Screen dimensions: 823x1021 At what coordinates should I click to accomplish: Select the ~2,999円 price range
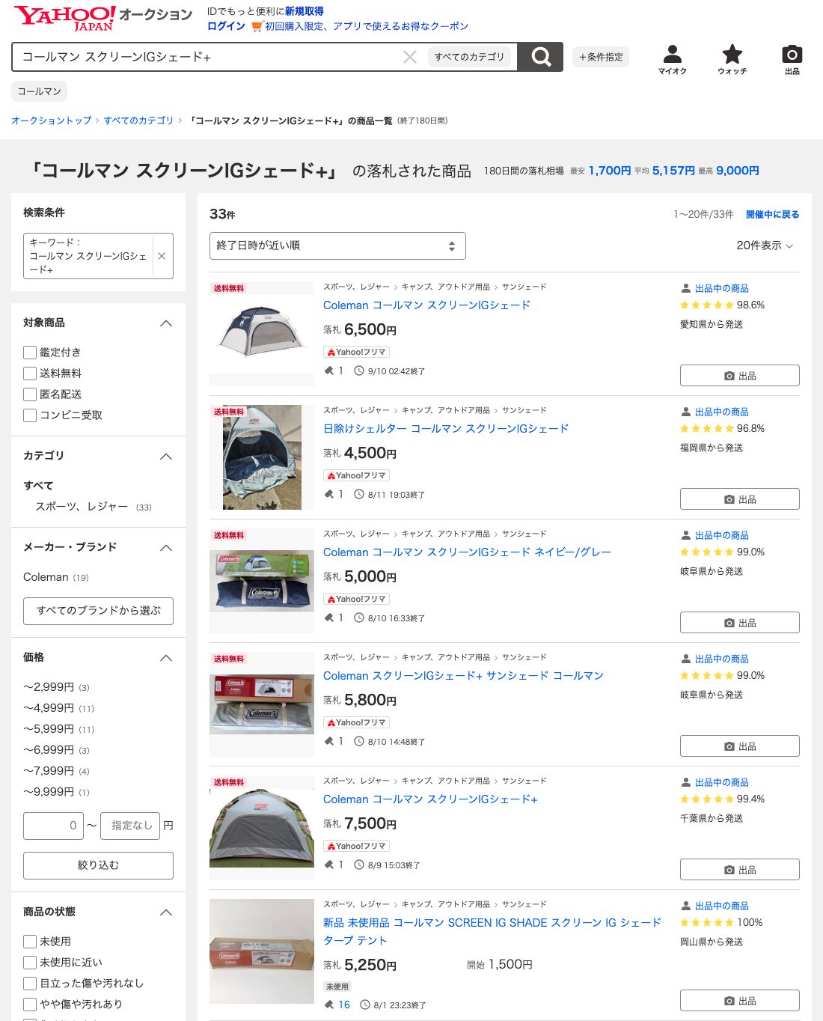coord(49,687)
